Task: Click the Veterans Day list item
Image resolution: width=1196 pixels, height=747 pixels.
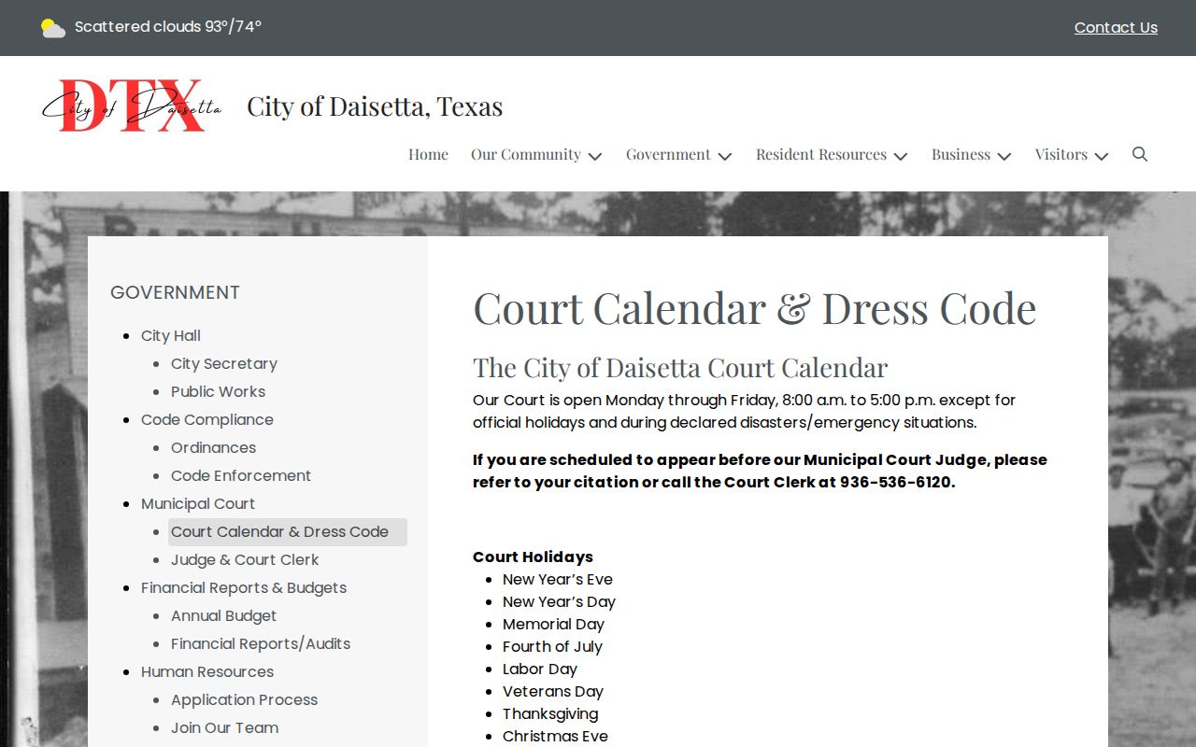Action: tap(553, 691)
